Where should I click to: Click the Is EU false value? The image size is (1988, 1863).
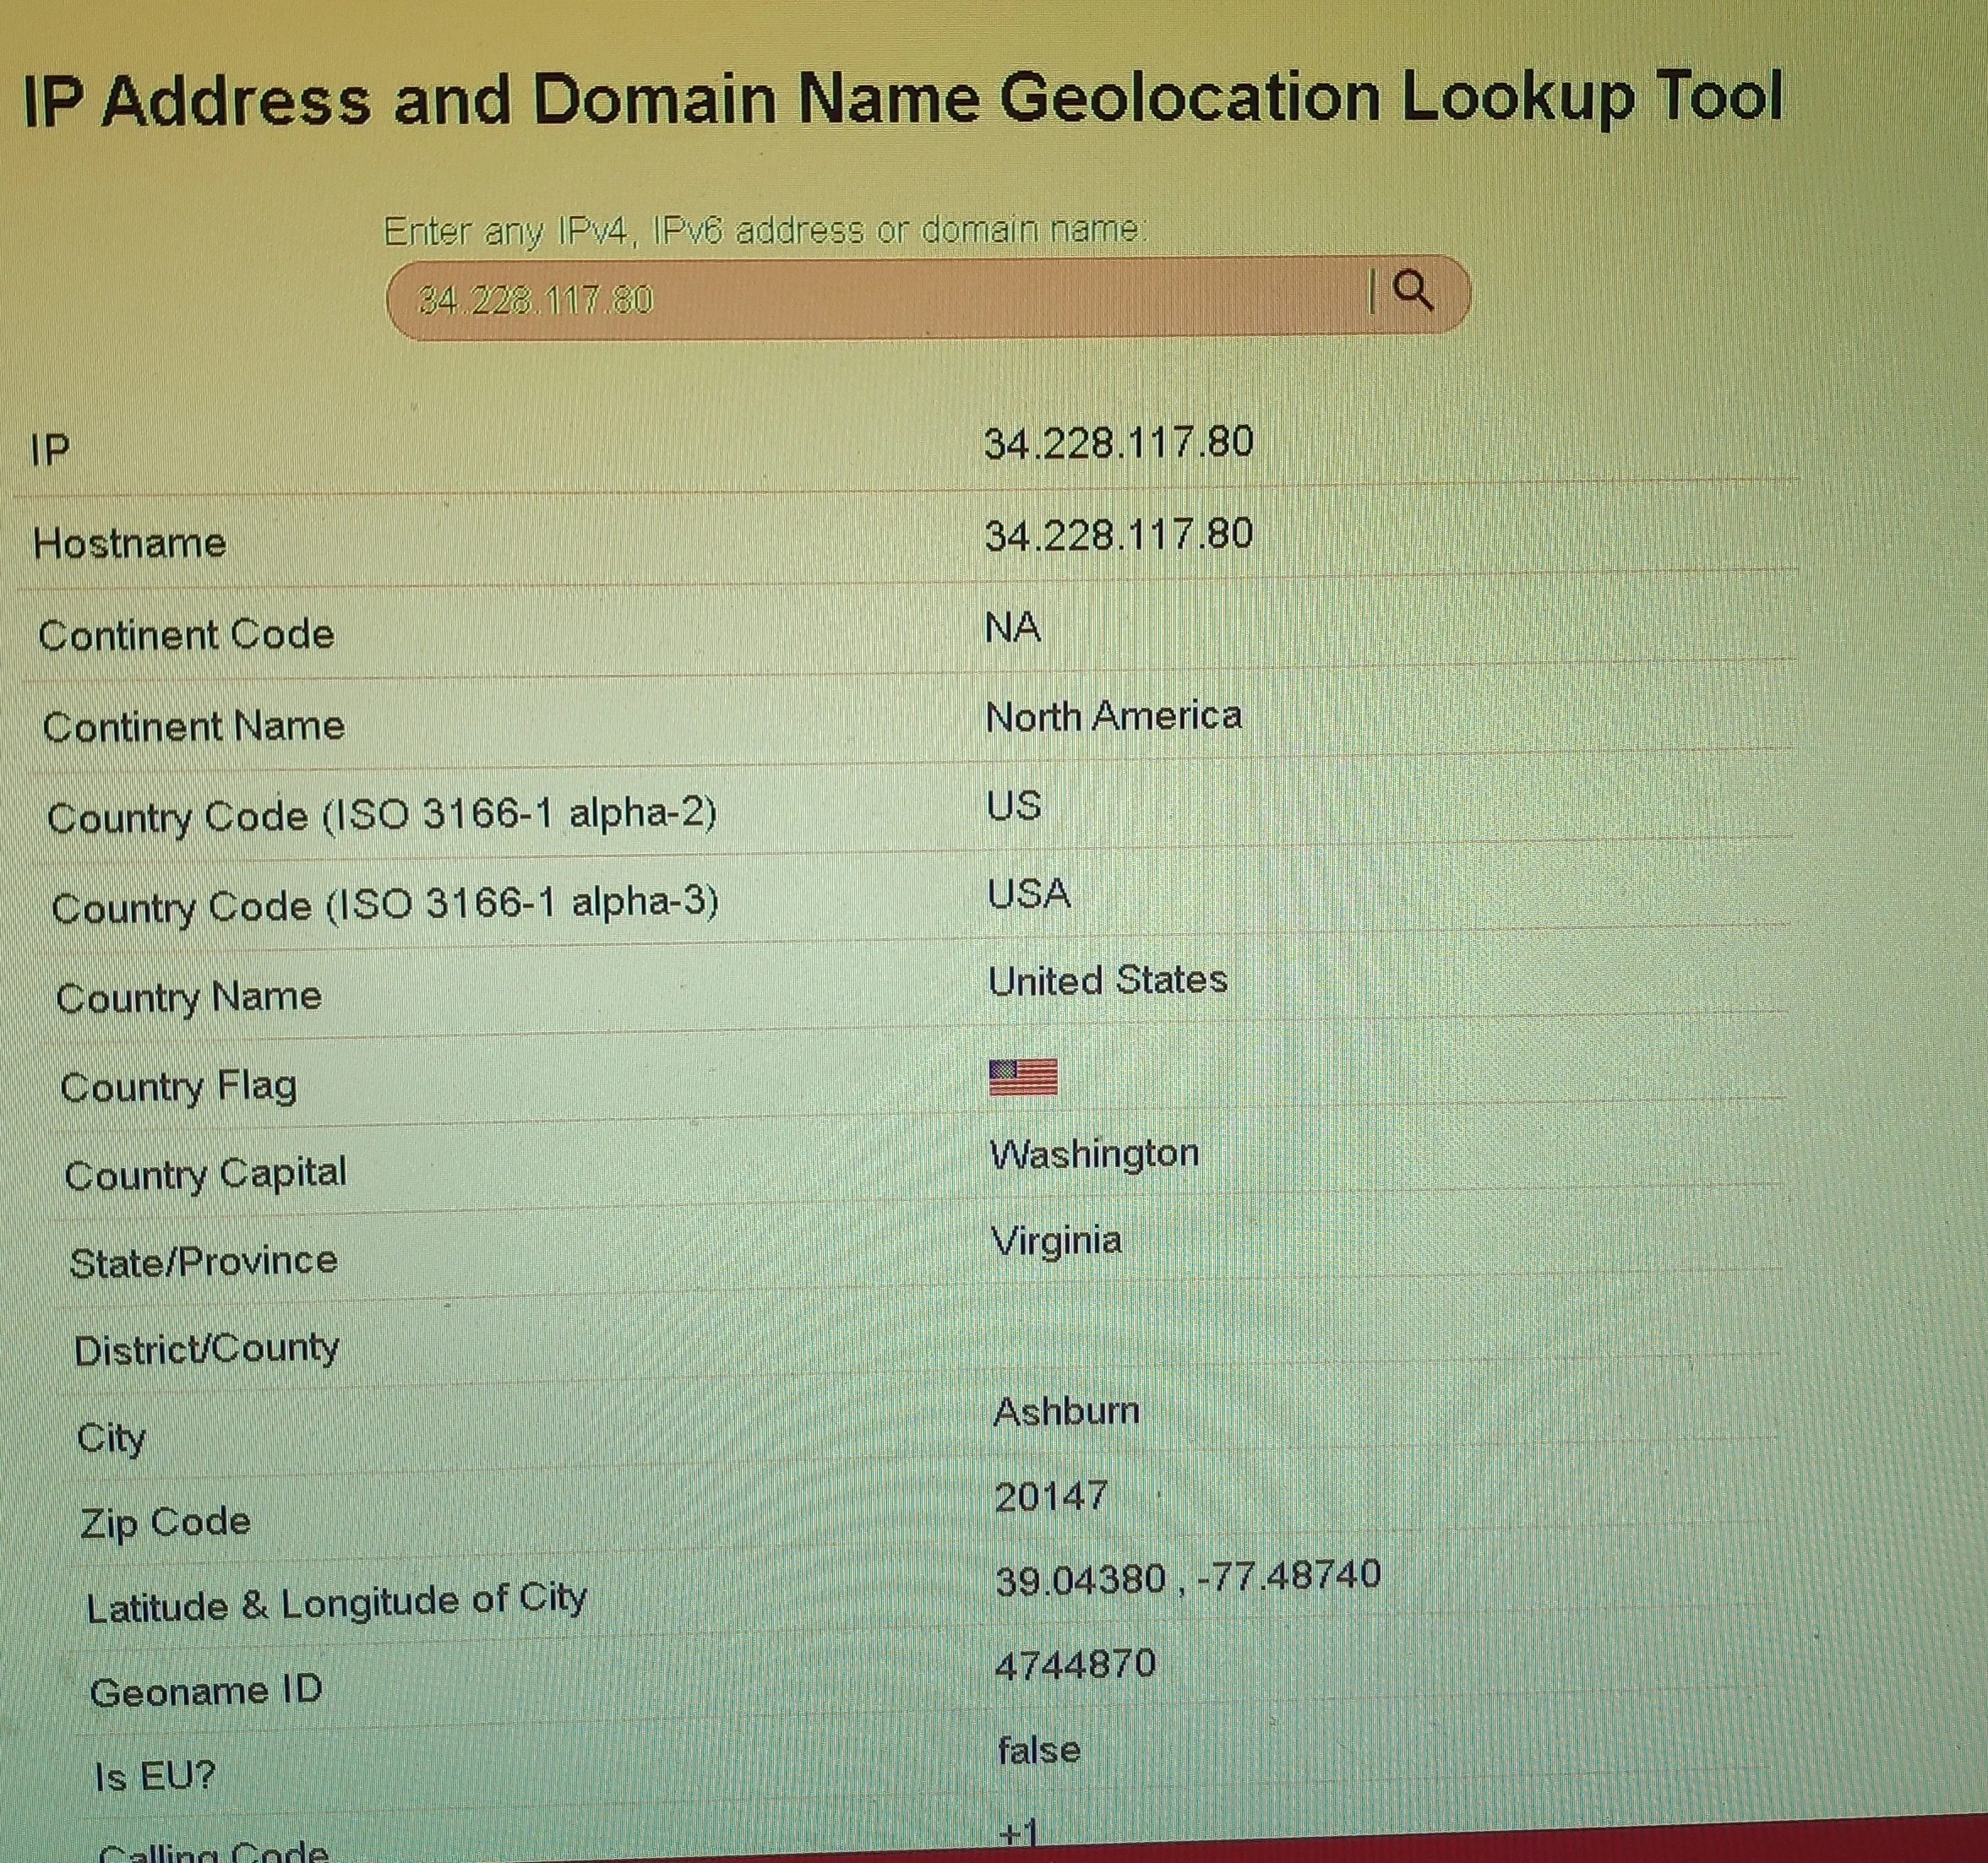click(x=1038, y=1749)
